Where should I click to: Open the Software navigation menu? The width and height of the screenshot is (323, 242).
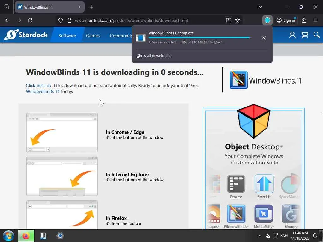(x=67, y=36)
